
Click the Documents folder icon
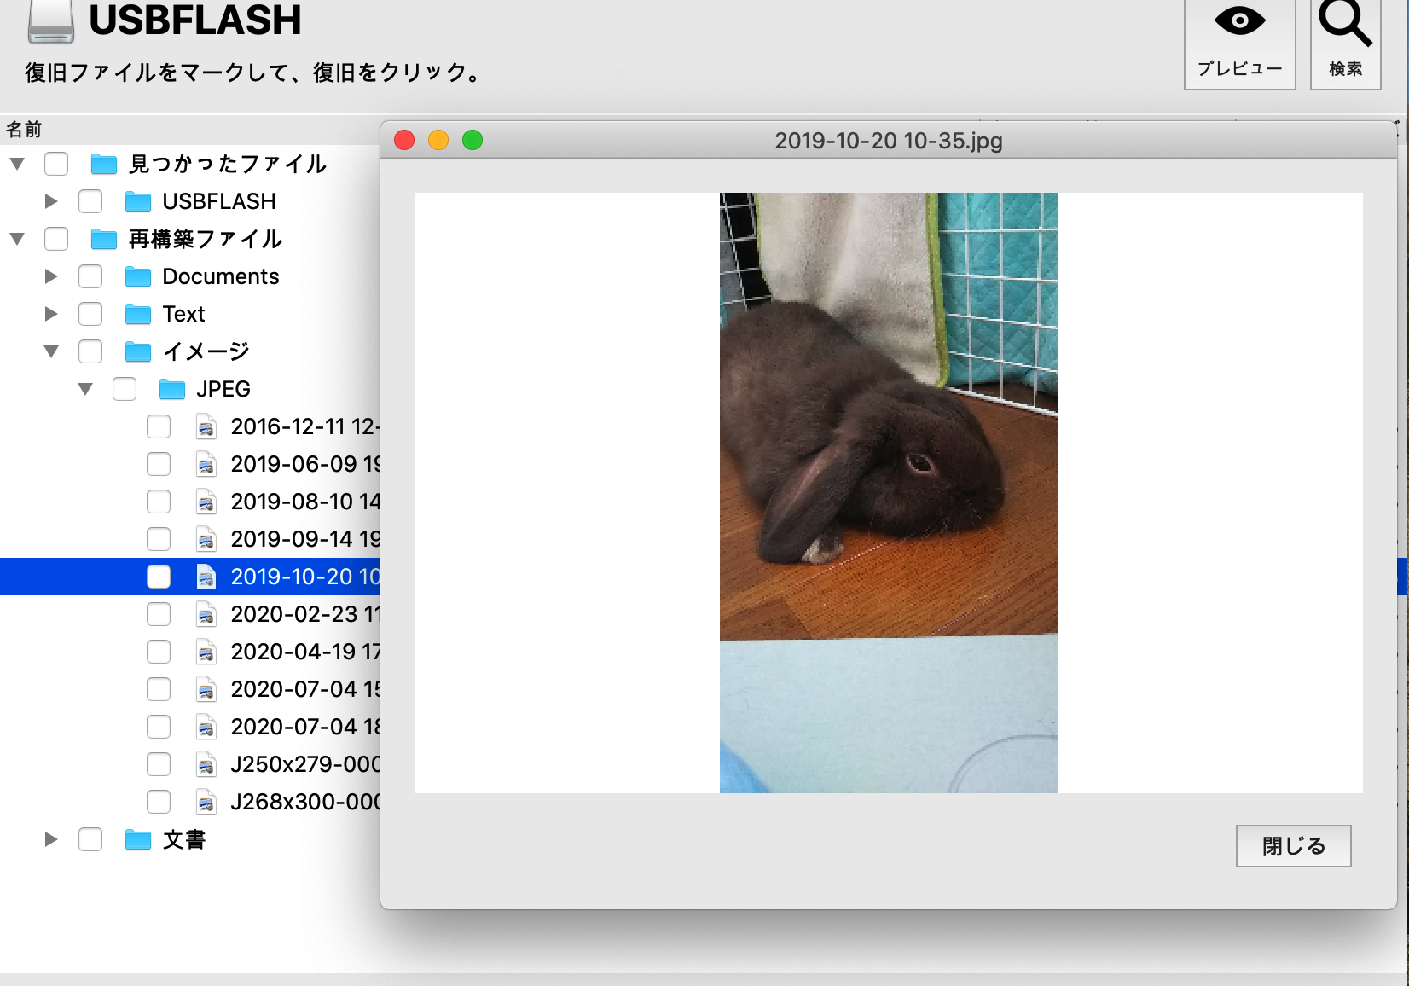coord(138,277)
